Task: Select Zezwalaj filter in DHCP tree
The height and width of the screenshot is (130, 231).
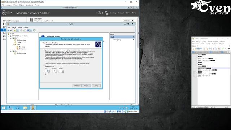Action: tap(22, 47)
